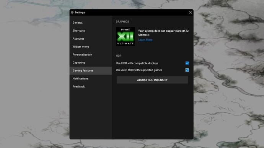
Task: Click the HDR section heading
Action: (119, 56)
